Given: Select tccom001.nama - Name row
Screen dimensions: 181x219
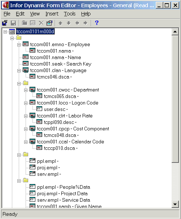Looking at the screenshot, I should (56, 57).
